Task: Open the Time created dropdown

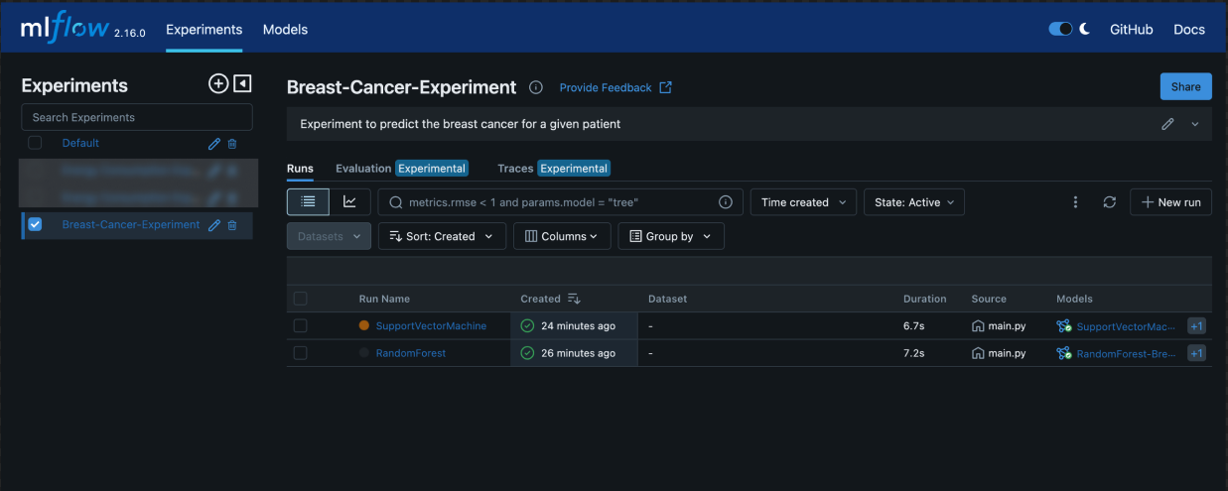Action: click(803, 202)
